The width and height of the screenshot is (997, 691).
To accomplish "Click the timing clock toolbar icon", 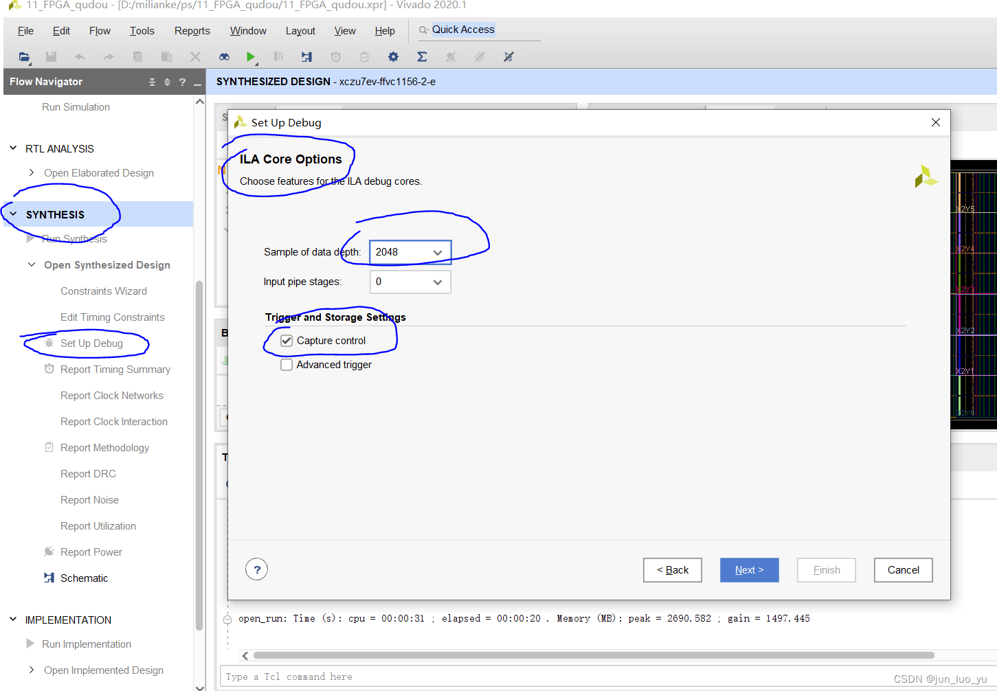I will pos(335,57).
